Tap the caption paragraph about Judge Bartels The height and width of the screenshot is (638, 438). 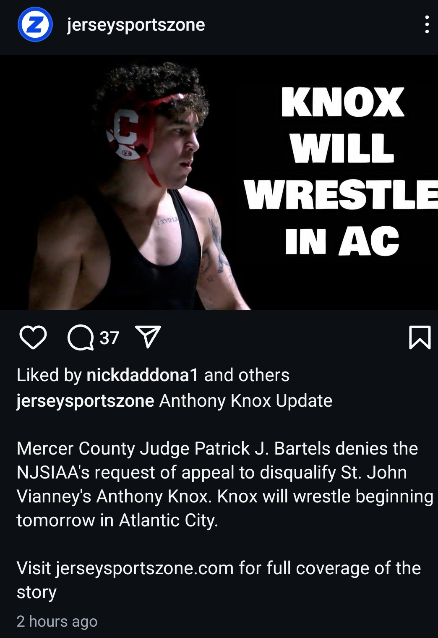(x=225, y=484)
